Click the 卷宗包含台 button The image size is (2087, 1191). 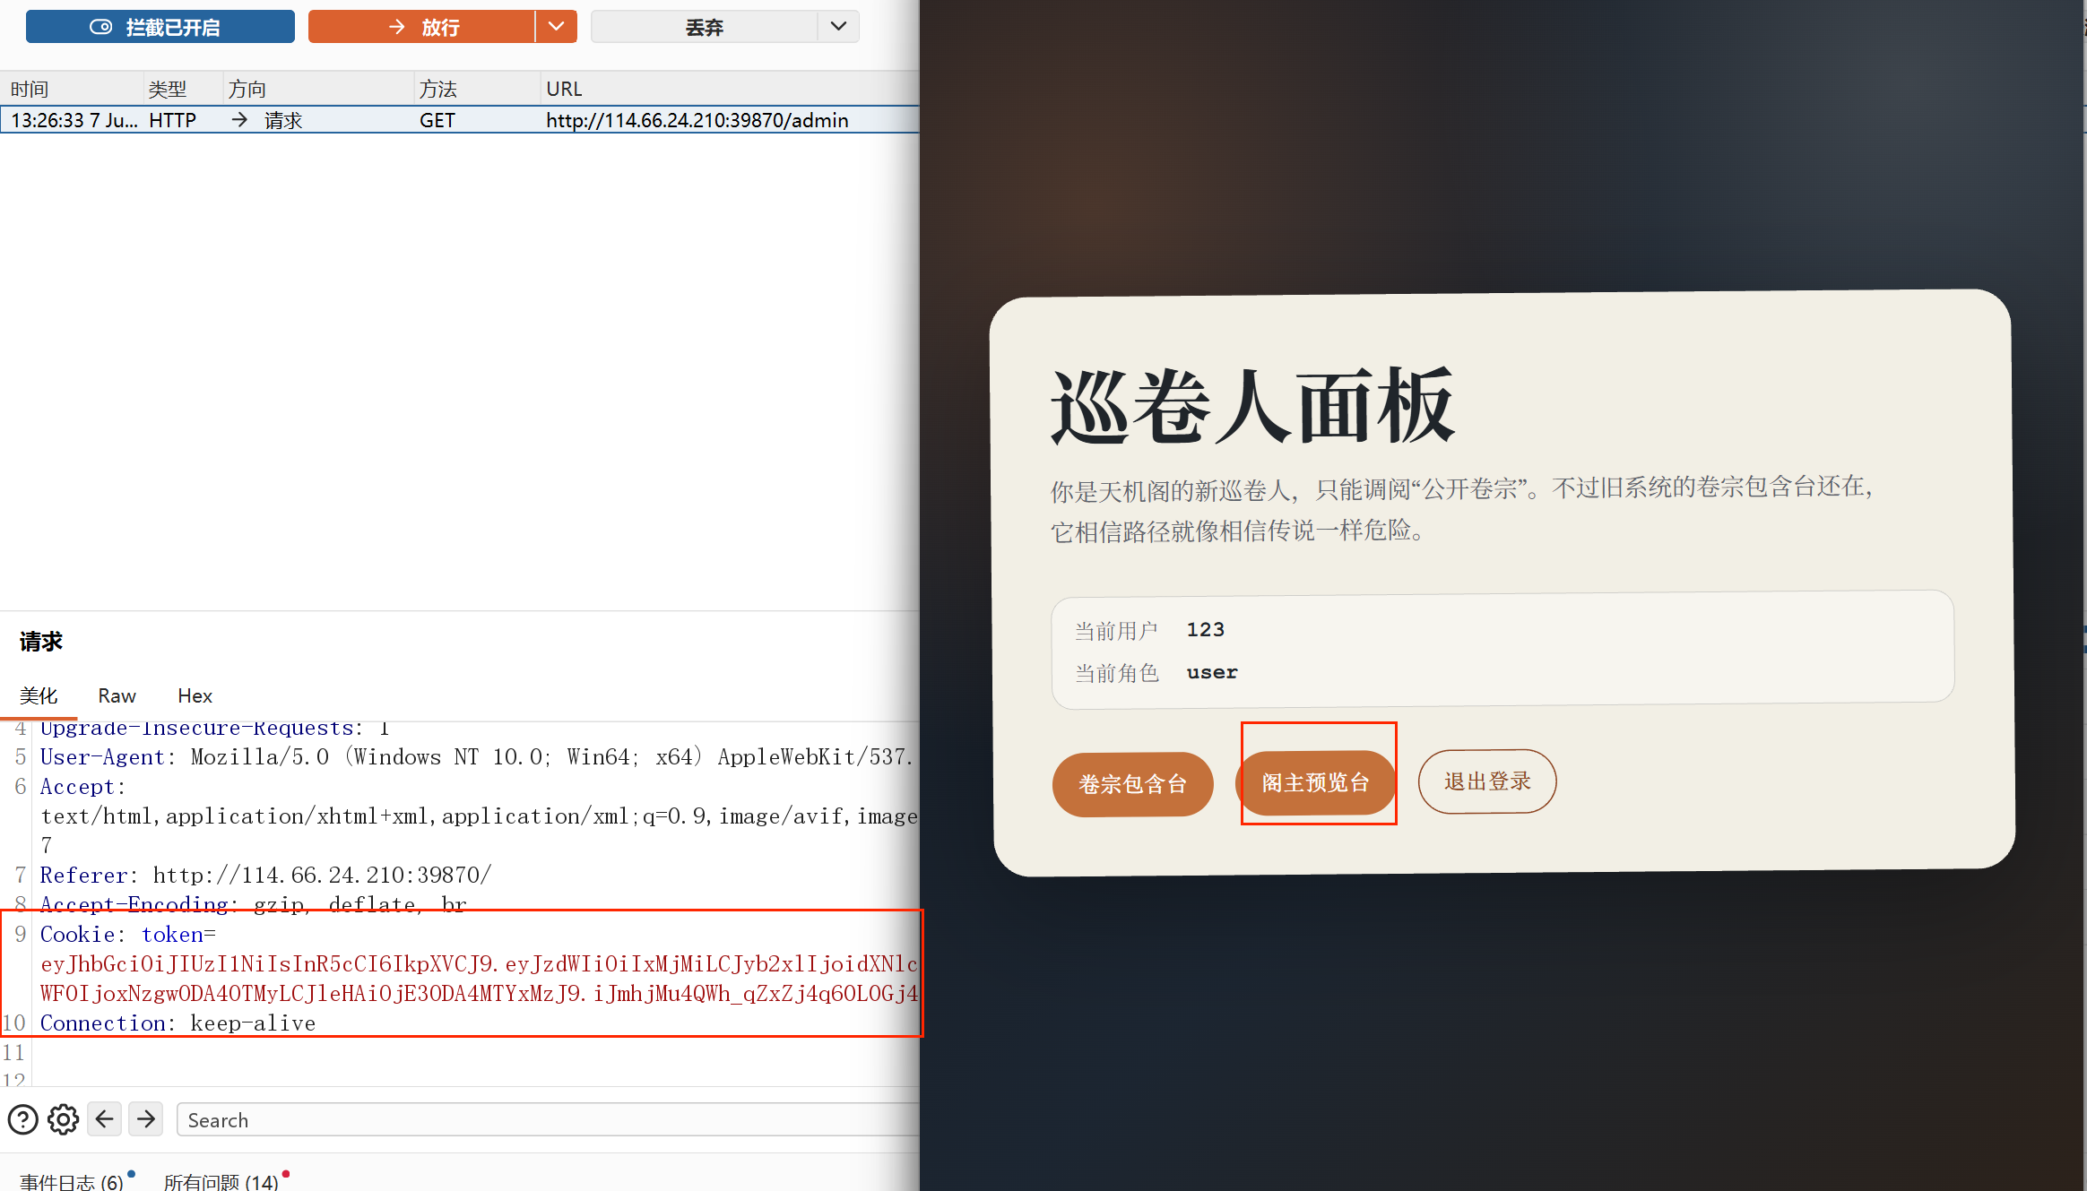tap(1133, 784)
